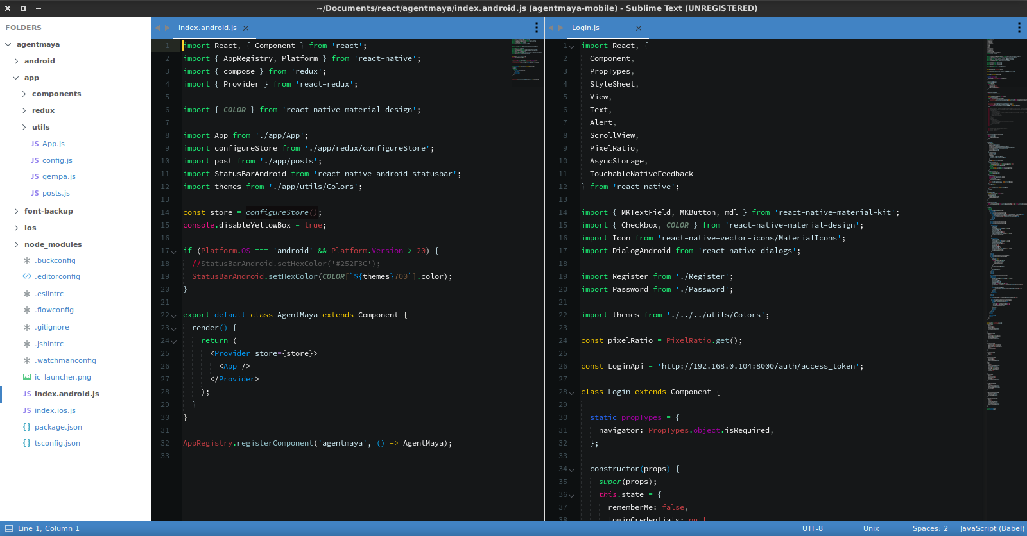Collapse the app folder
Screen dimensions: 1027x536
16,78
